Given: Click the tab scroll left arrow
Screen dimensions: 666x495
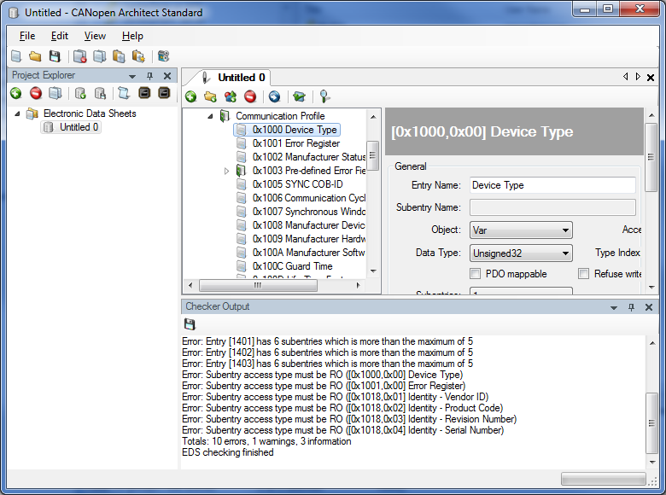Looking at the screenshot, I should tap(625, 77).
